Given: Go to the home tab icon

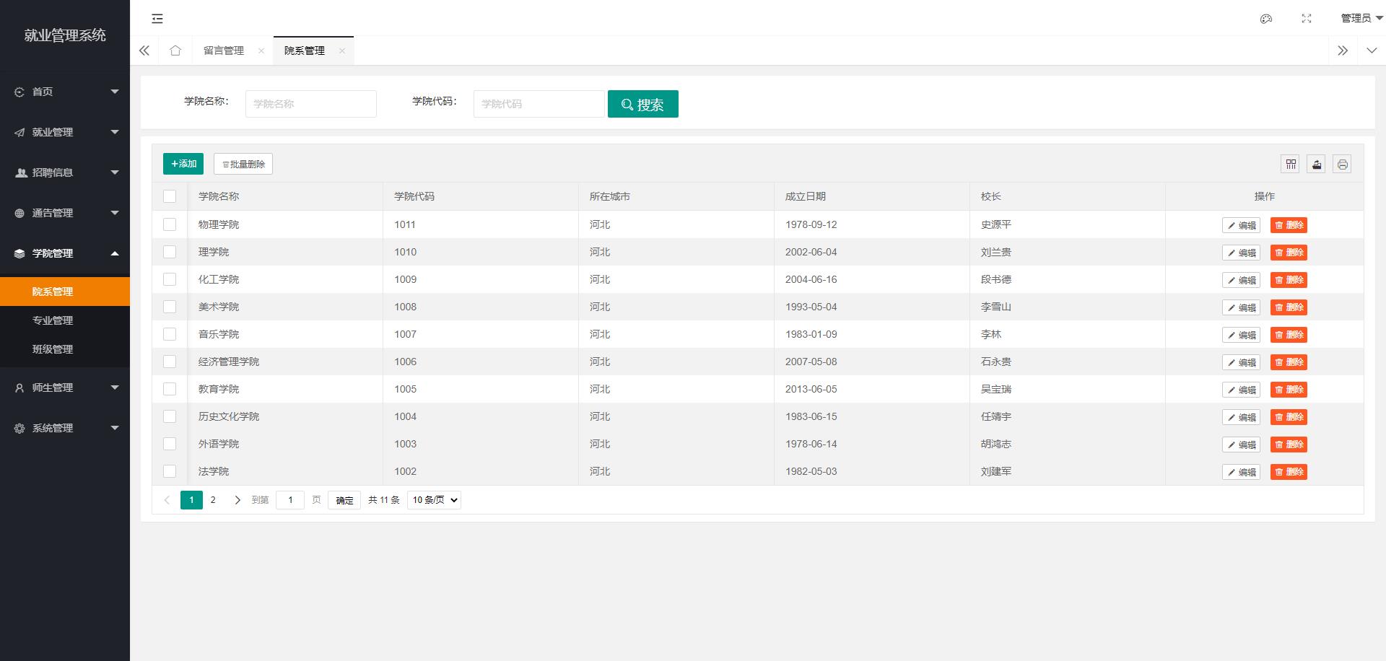Looking at the screenshot, I should [175, 51].
